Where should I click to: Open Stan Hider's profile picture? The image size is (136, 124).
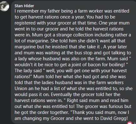(x=4, y=6)
